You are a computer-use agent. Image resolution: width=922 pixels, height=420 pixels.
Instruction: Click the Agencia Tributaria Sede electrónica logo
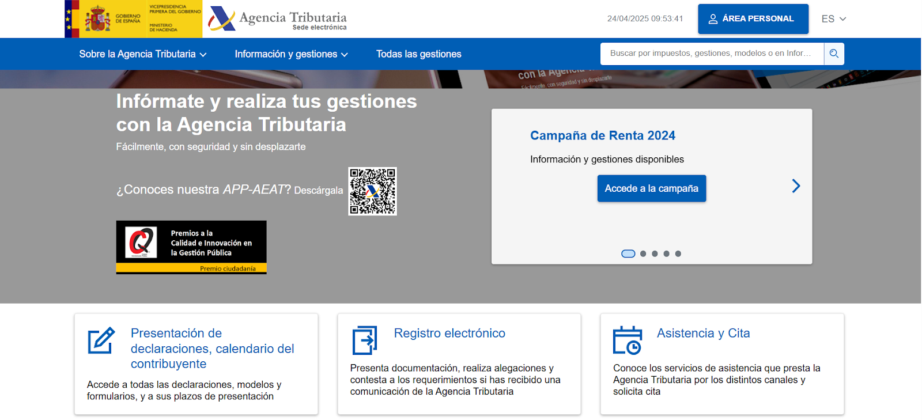point(277,19)
